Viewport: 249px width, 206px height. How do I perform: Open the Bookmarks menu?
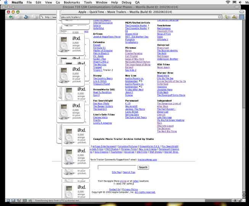72,2
